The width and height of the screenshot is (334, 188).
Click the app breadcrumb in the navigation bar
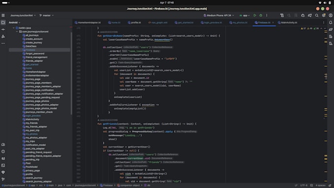[x=31, y=186]
